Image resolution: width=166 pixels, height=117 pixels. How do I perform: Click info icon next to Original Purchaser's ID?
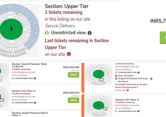tap(151, 79)
